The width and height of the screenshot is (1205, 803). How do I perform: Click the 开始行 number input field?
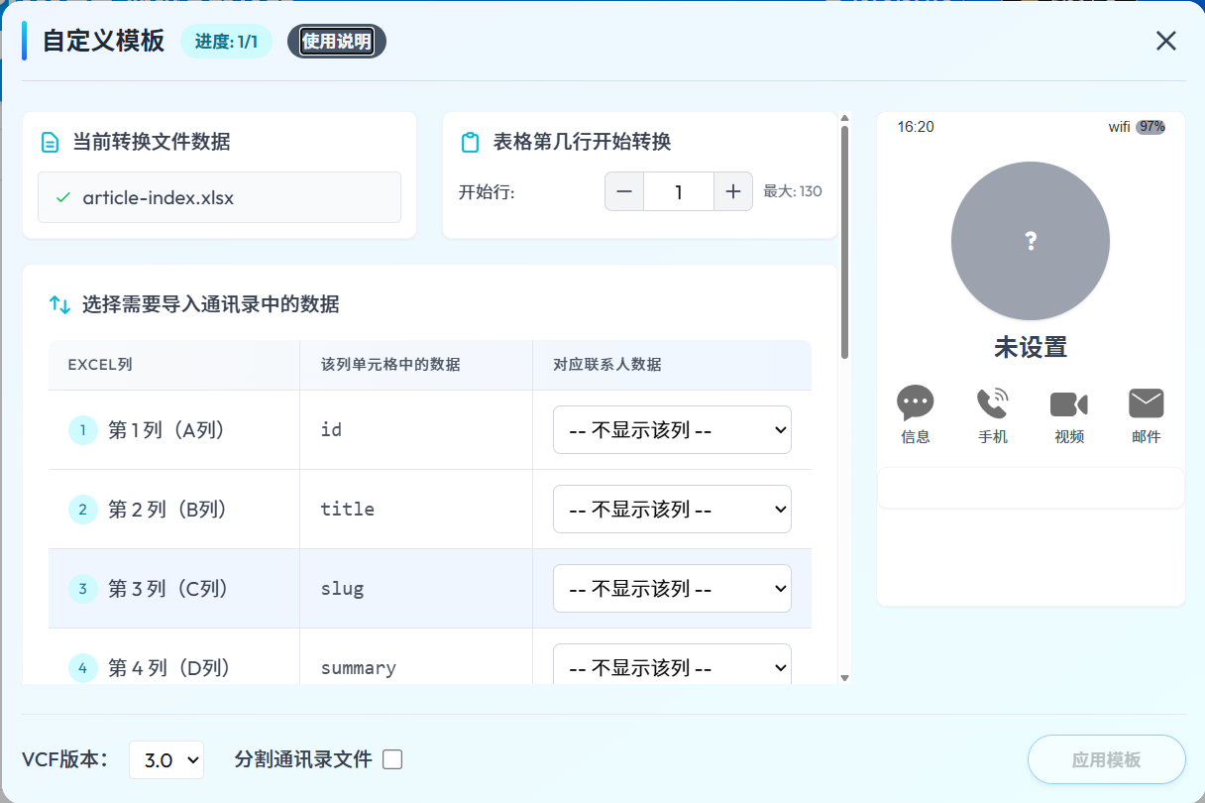(x=679, y=191)
